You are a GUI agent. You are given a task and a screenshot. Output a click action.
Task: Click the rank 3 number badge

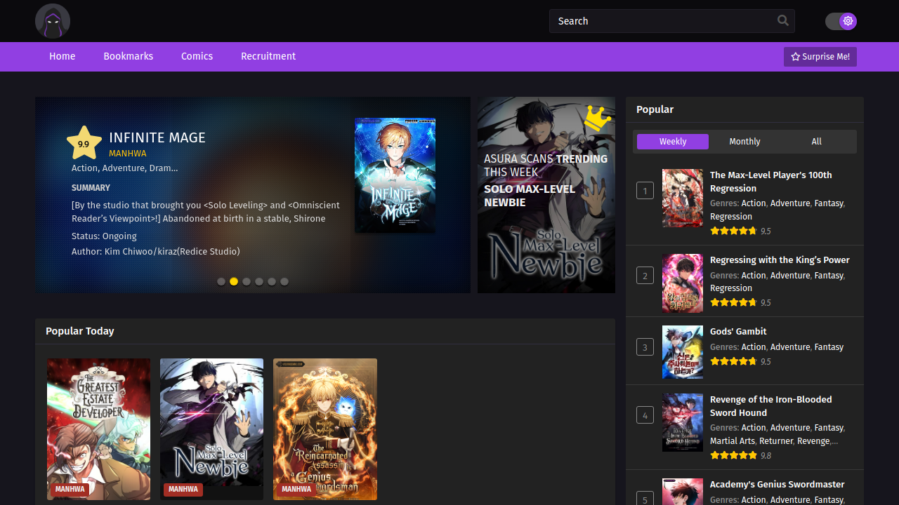coord(645,346)
